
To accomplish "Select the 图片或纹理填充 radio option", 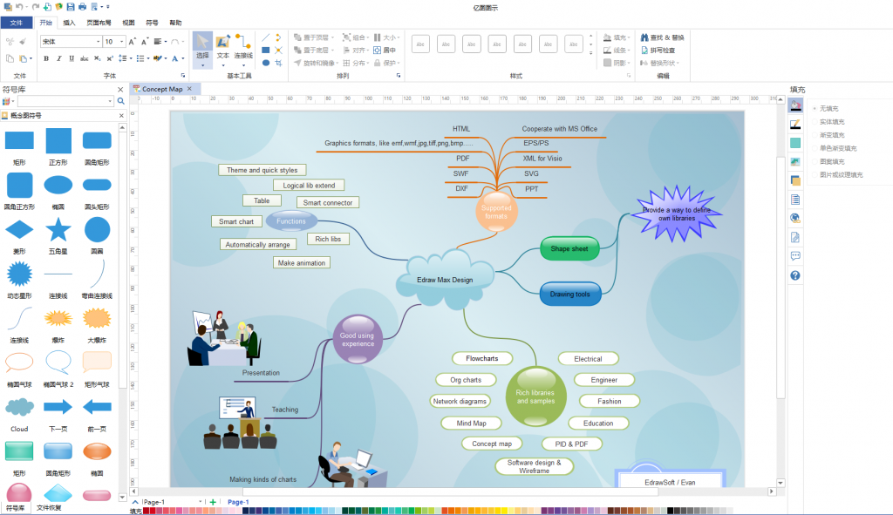I will 815,174.
